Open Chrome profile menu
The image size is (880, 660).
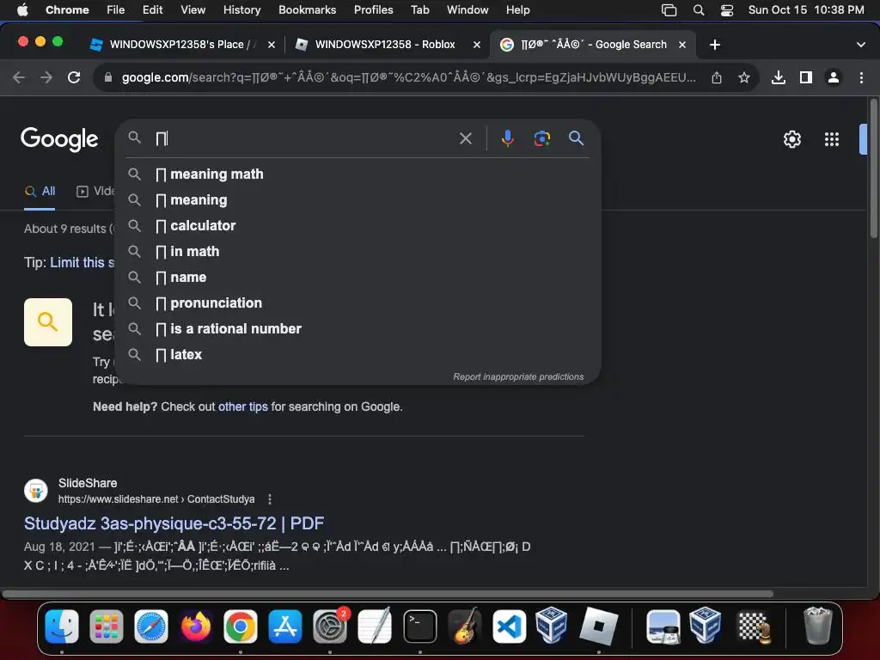pyautogui.click(x=834, y=77)
